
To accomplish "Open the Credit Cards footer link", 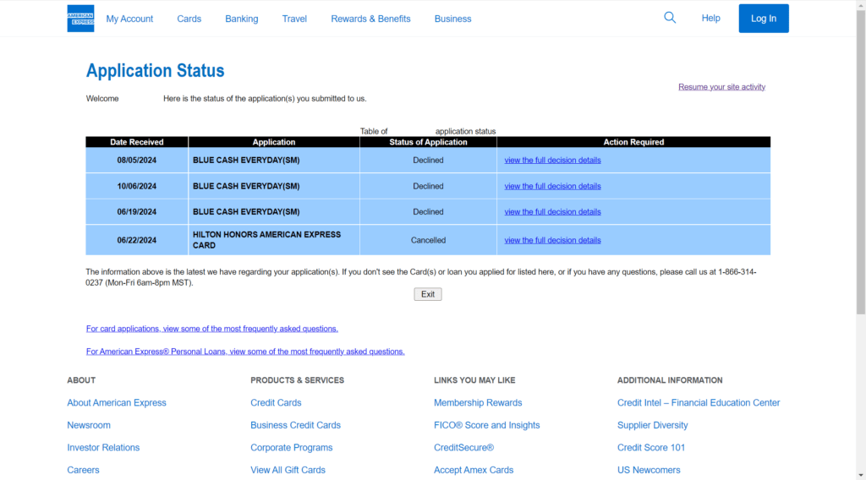I will pos(276,403).
